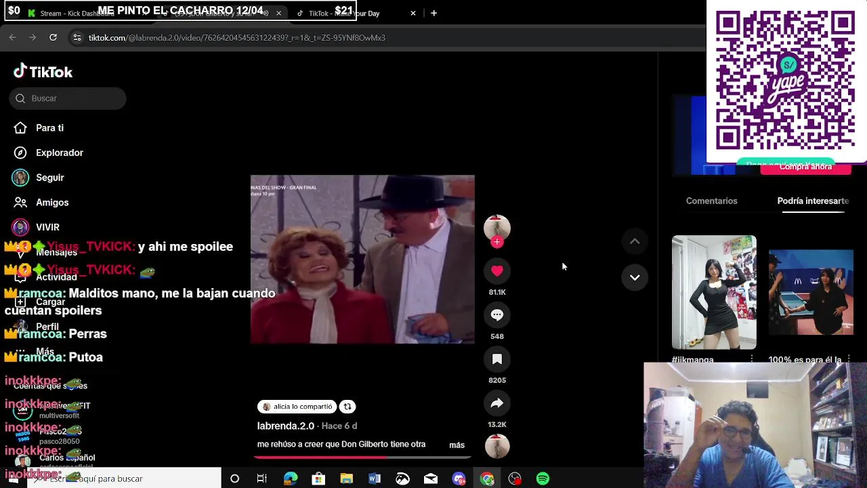Open the sound disc below share count
Screen dimensions: 867x488
click(x=497, y=446)
